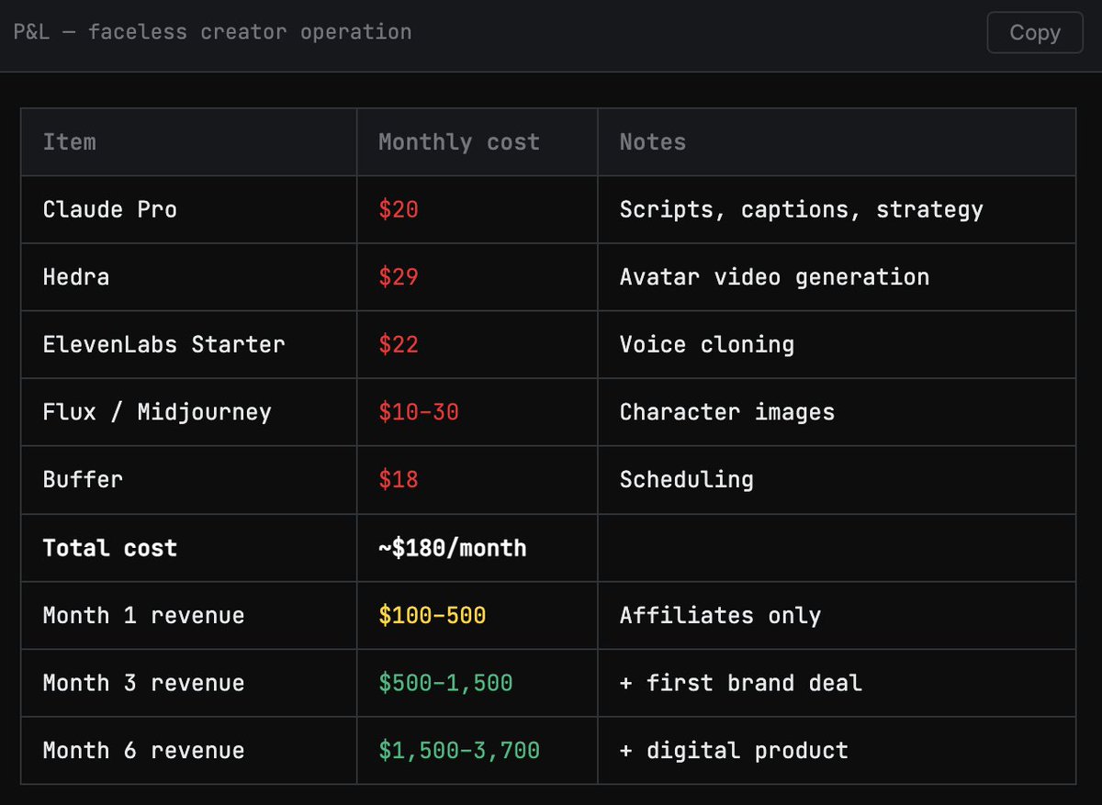Click the green '$500-1,500' value

[446, 683]
